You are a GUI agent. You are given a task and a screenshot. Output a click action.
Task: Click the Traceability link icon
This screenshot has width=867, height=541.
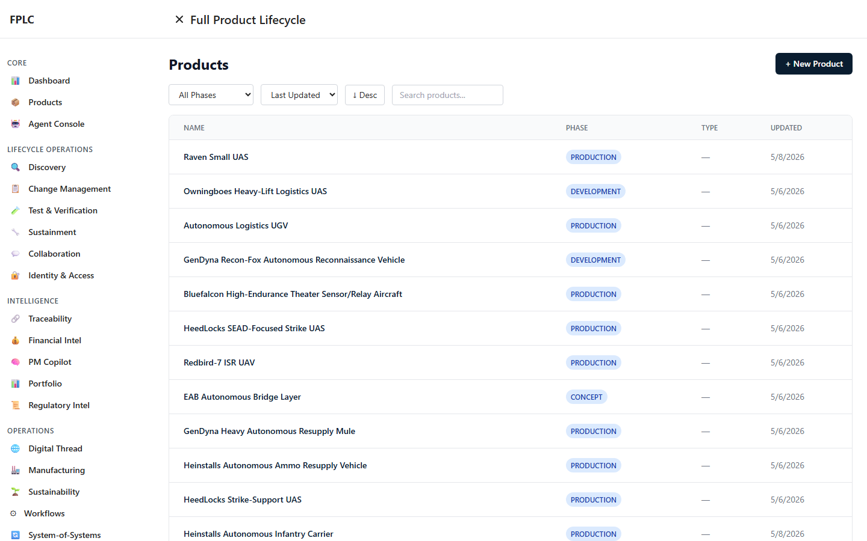pos(16,319)
